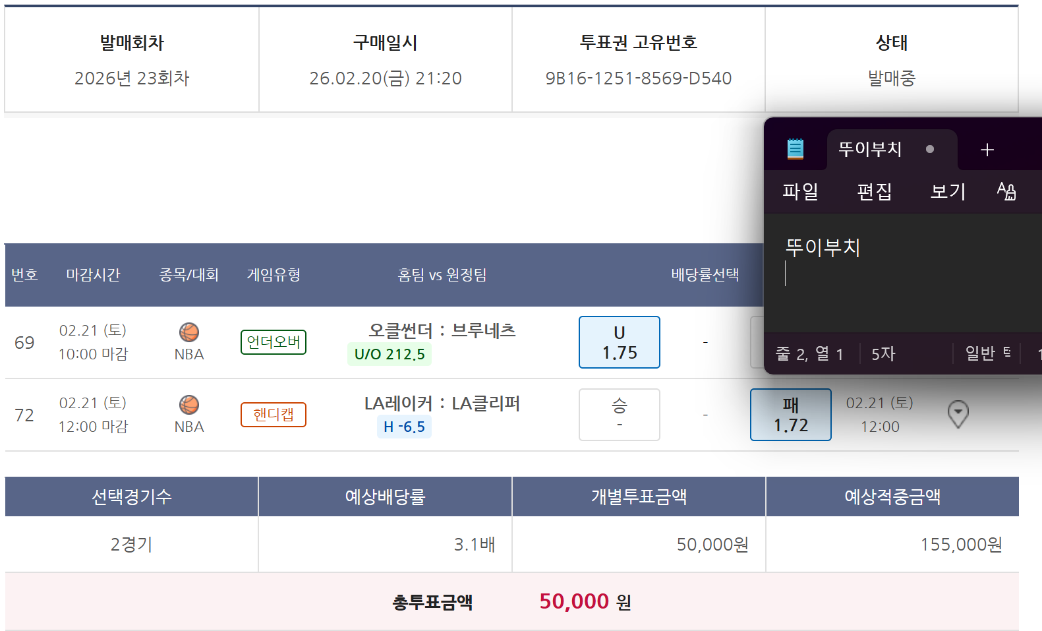Click the basketball icon in row 69

189,332
